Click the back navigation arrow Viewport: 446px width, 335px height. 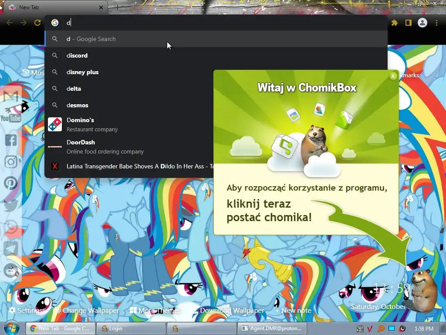(x=10, y=23)
